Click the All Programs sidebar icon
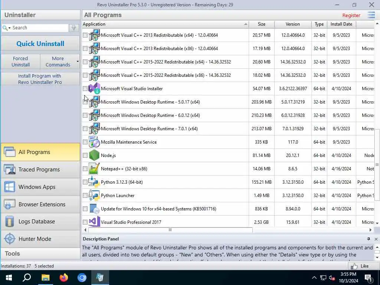Screen dimensions: 380x285 pos(9,152)
